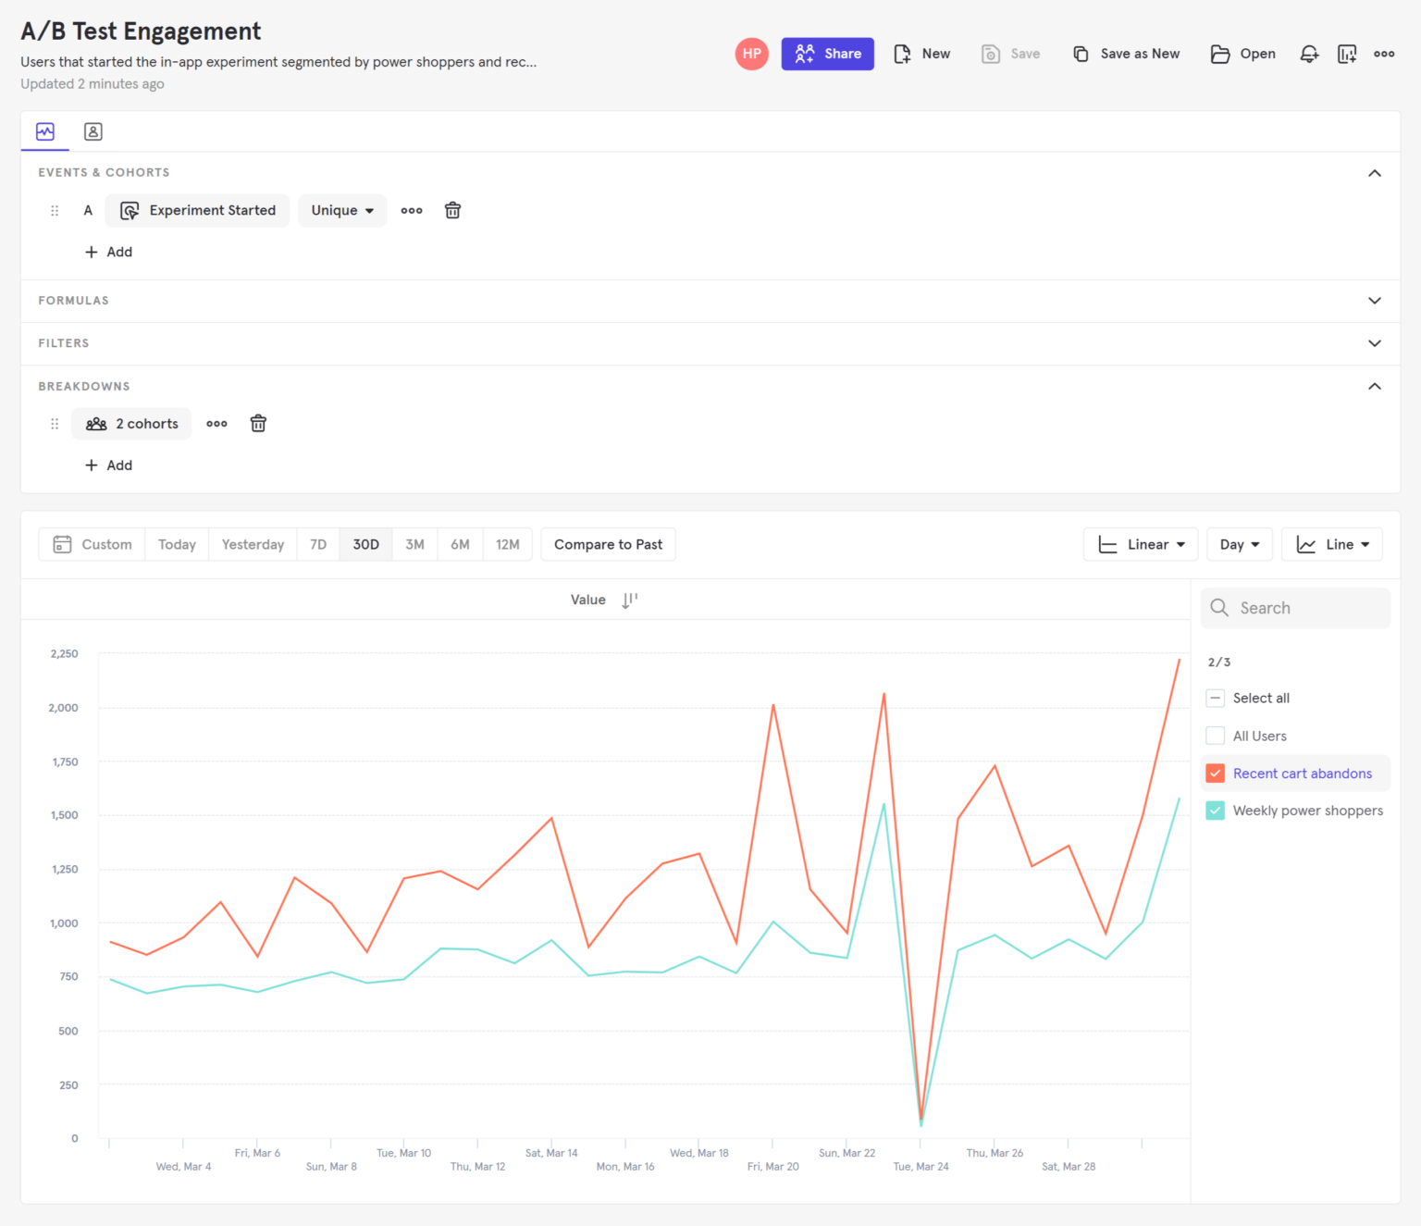Click the Compare to Past button
The height and width of the screenshot is (1226, 1421).
click(608, 544)
